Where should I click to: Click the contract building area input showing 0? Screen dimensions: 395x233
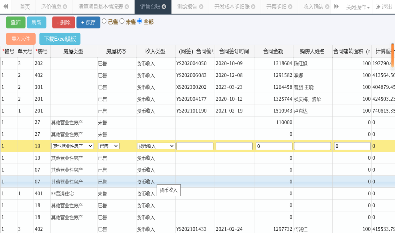352,146
